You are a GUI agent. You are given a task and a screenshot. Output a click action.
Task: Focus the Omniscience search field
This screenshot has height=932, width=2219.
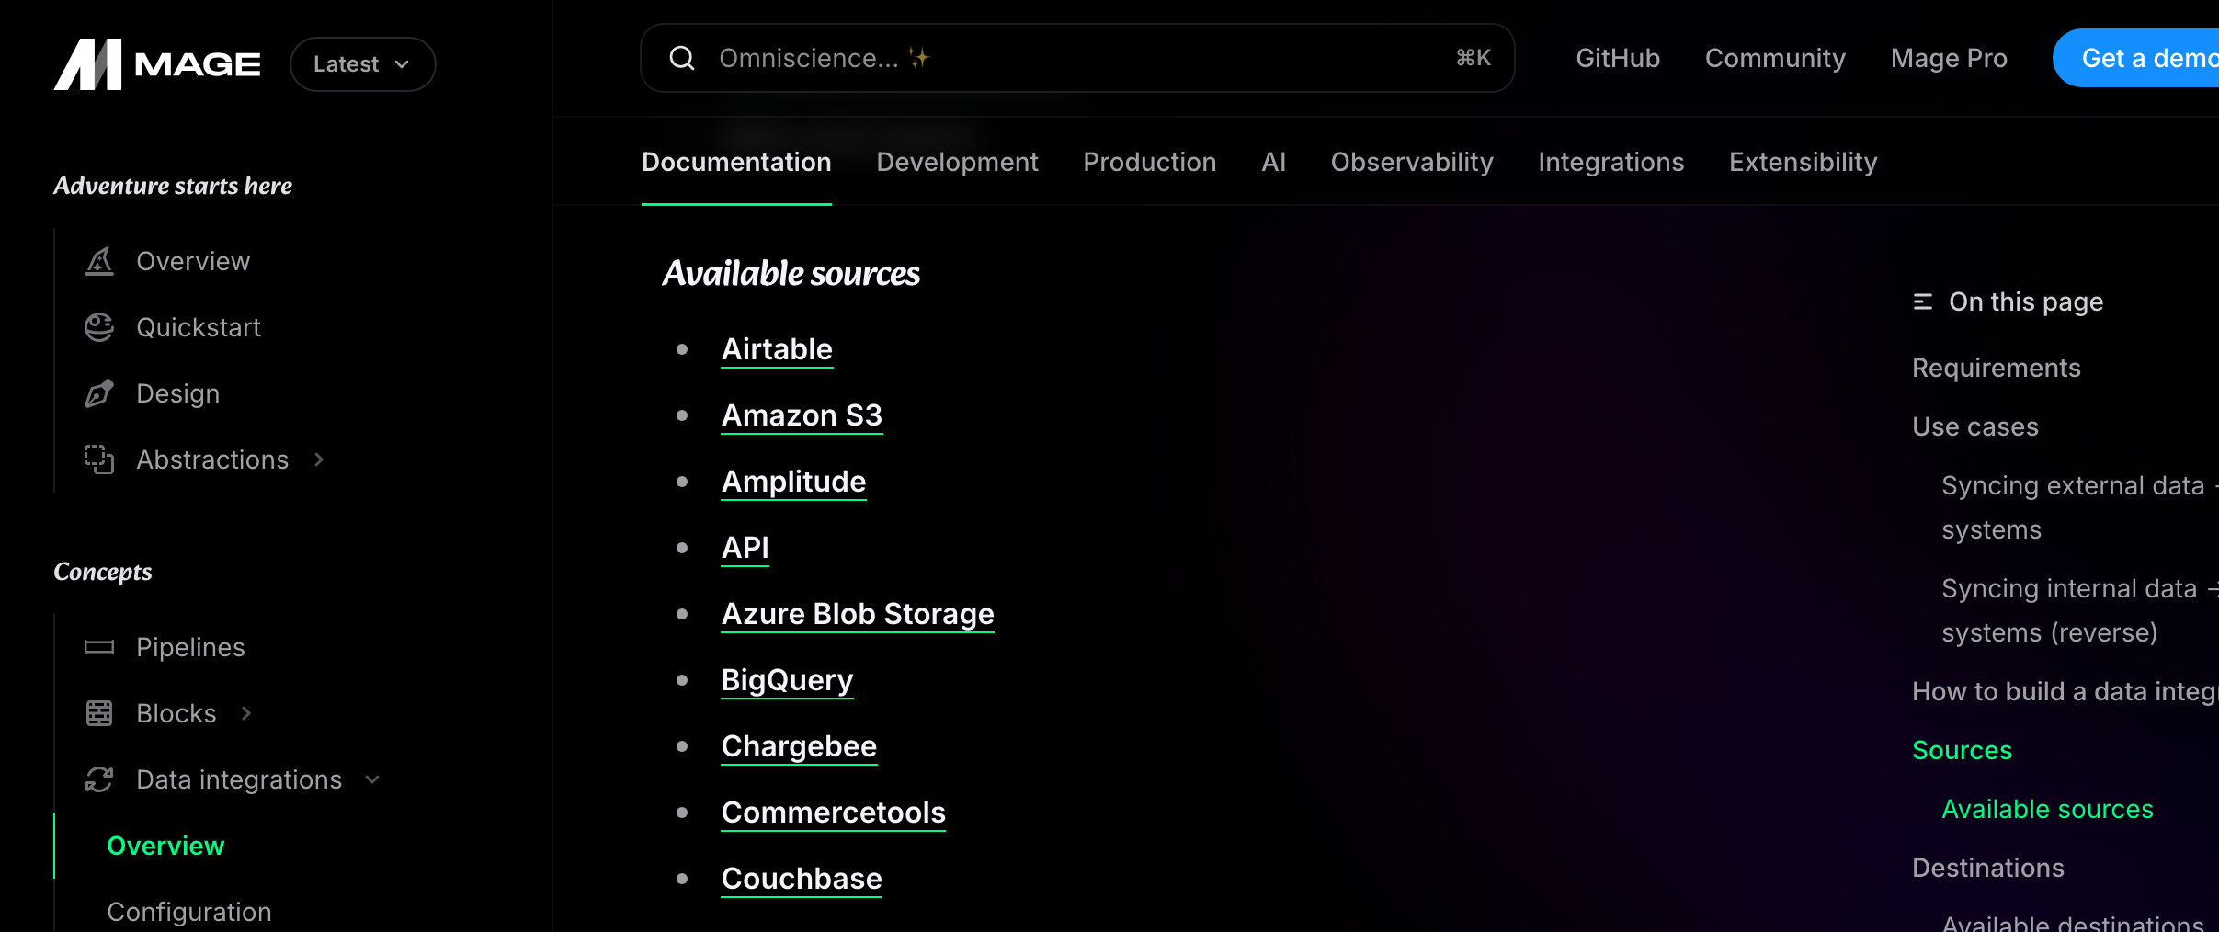click(1077, 58)
